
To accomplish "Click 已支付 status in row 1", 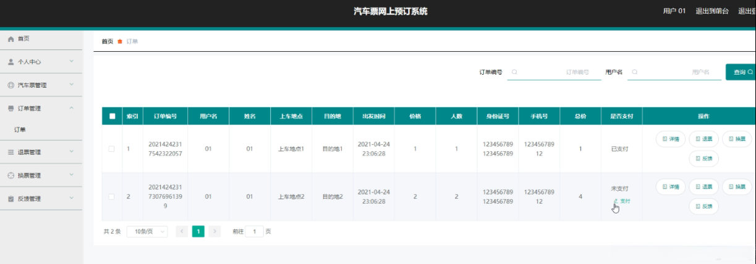I will pyautogui.click(x=619, y=149).
